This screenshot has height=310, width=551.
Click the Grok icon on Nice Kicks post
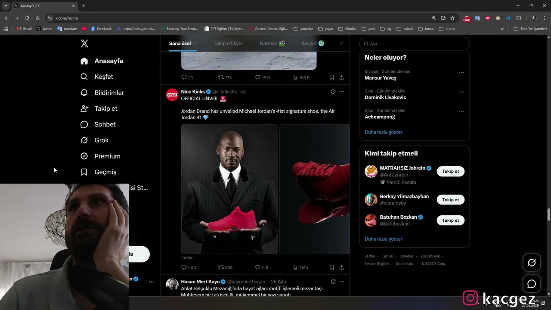click(333, 92)
